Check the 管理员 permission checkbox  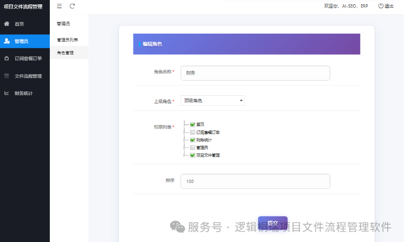pos(193,148)
